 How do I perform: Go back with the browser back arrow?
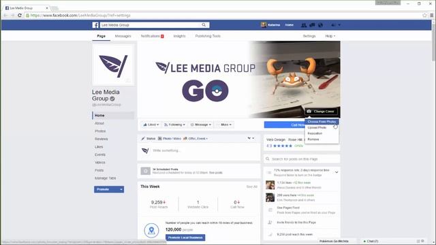click(x=5, y=15)
